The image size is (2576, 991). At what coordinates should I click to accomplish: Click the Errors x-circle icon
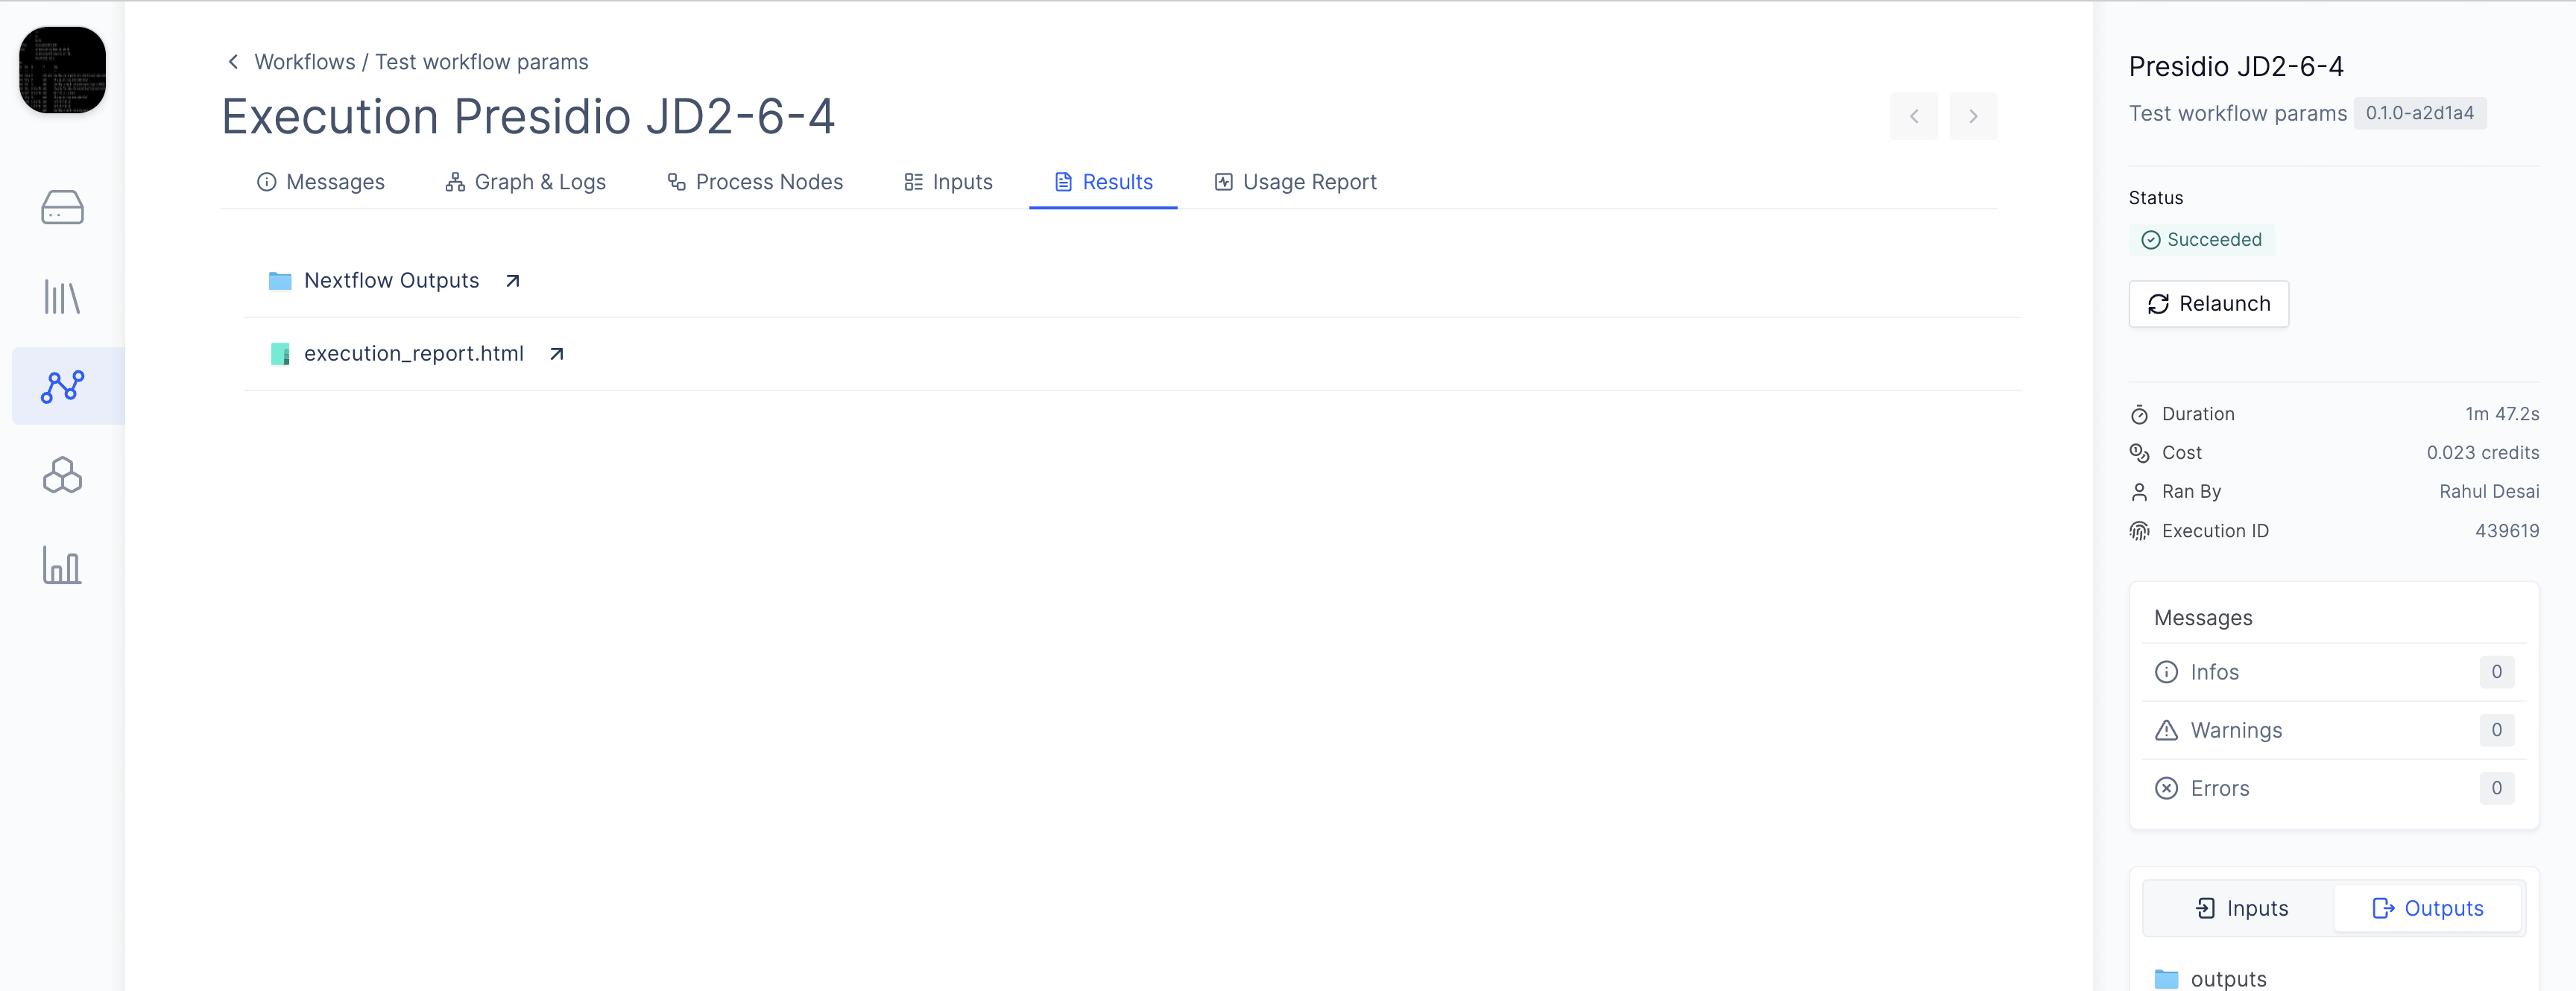[2166, 788]
